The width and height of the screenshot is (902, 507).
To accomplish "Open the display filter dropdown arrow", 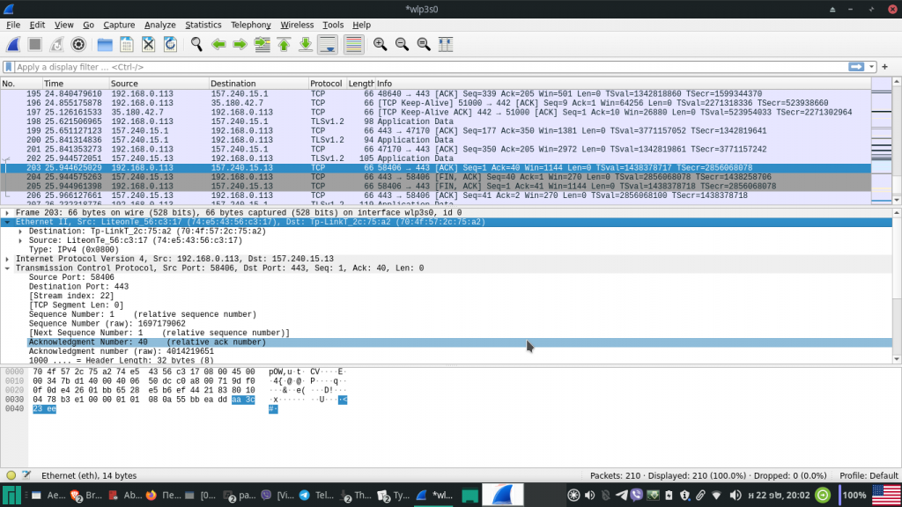I will pyautogui.click(x=872, y=66).
